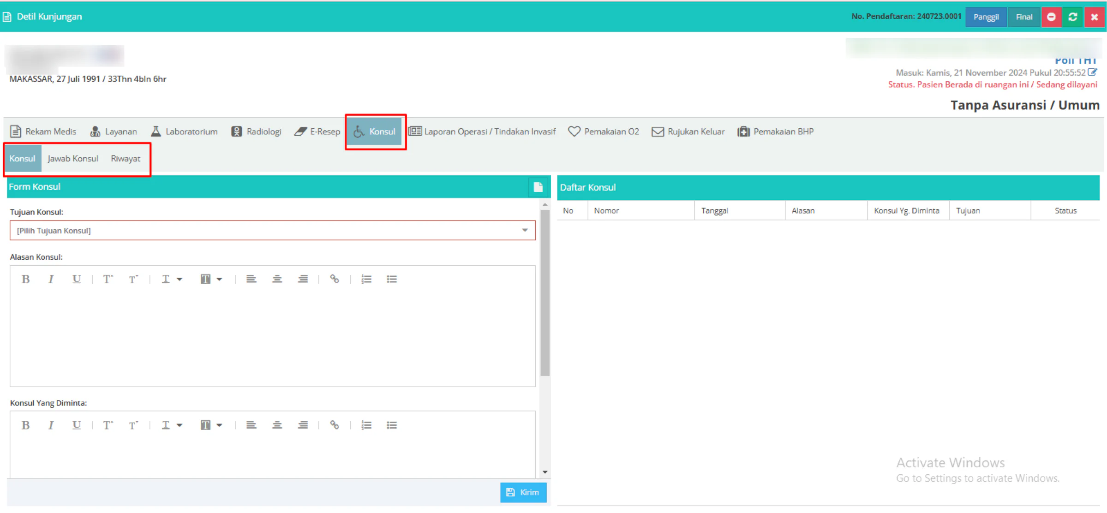This screenshot has width=1107, height=513.
Task: Click scrollbar down arrow in Form Konsul
Action: point(545,472)
